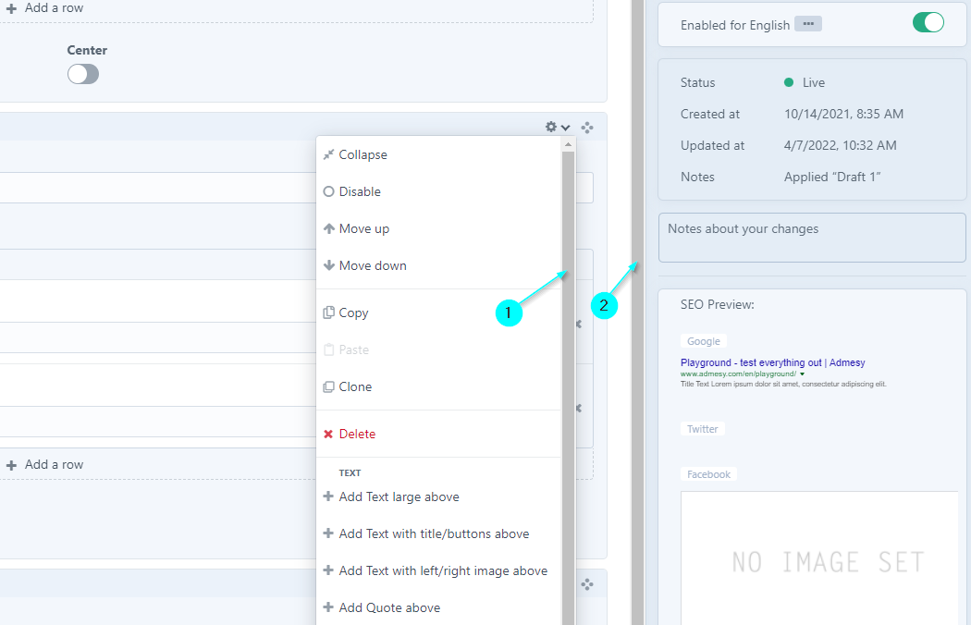Open the Playground Google preview title link

(x=772, y=363)
